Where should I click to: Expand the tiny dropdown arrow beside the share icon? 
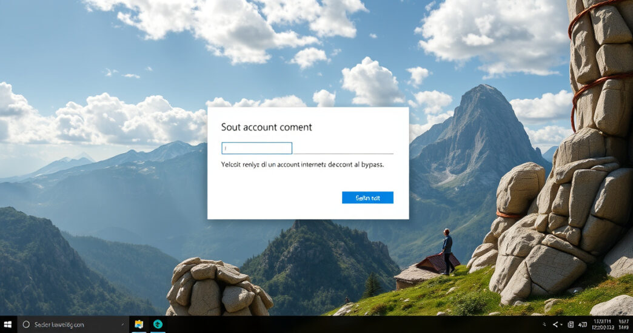[x=561, y=325]
